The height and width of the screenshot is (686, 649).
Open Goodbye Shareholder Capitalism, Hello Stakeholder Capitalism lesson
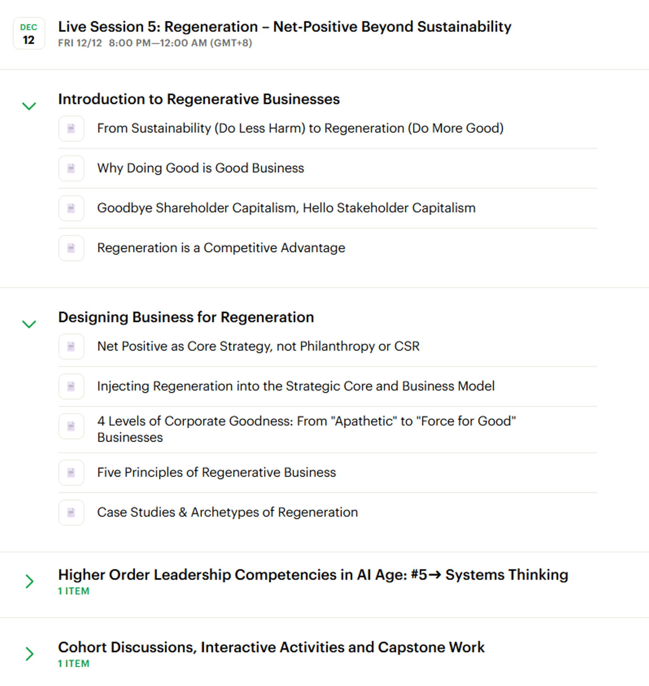[x=286, y=208]
